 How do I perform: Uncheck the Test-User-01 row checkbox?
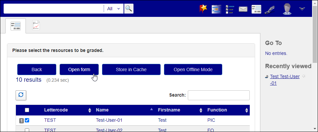pos(27,120)
